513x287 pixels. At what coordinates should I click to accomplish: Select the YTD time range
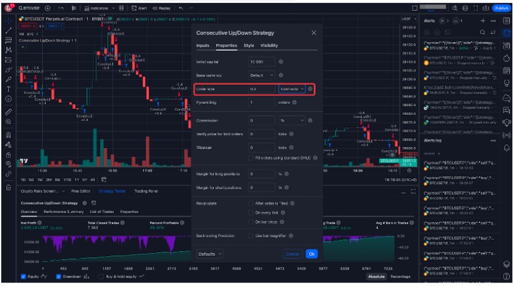pyautogui.click(x=67, y=180)
